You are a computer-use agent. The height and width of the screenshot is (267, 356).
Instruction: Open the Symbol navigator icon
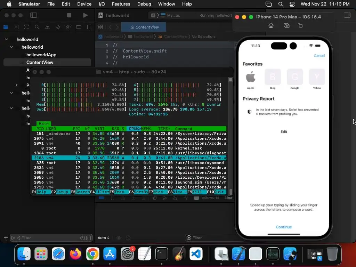point(26,27)
